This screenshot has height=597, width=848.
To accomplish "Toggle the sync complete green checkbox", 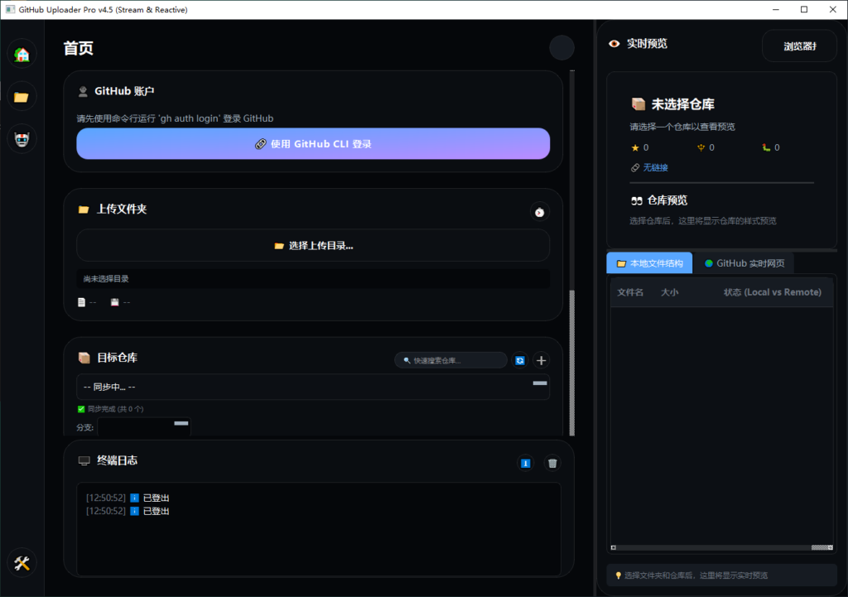I will point(81,409).
